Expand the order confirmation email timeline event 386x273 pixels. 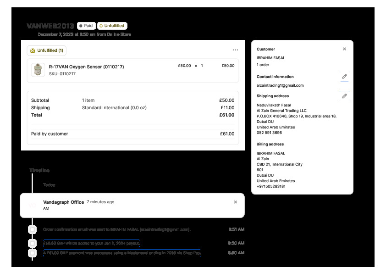116,229
